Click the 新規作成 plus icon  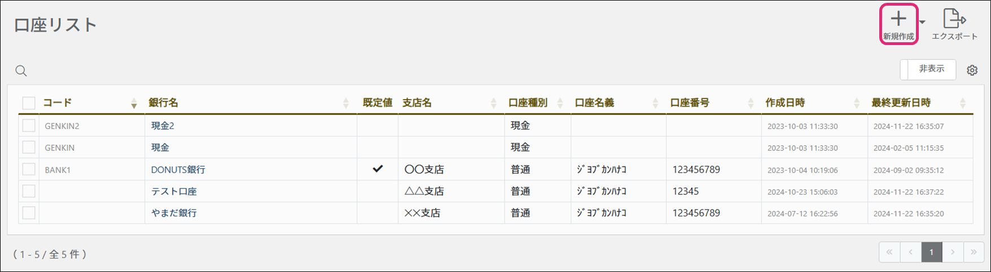[x=898, y=19]
